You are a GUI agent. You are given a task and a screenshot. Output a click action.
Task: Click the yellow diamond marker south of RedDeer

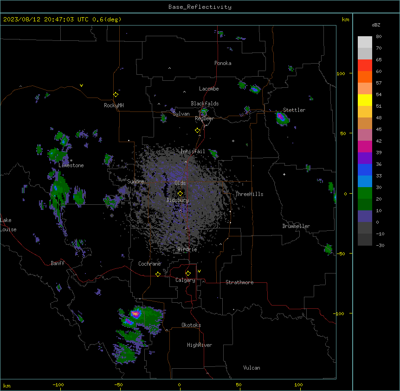point(198,130)
